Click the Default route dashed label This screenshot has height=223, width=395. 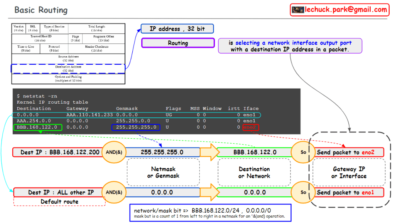59,201
